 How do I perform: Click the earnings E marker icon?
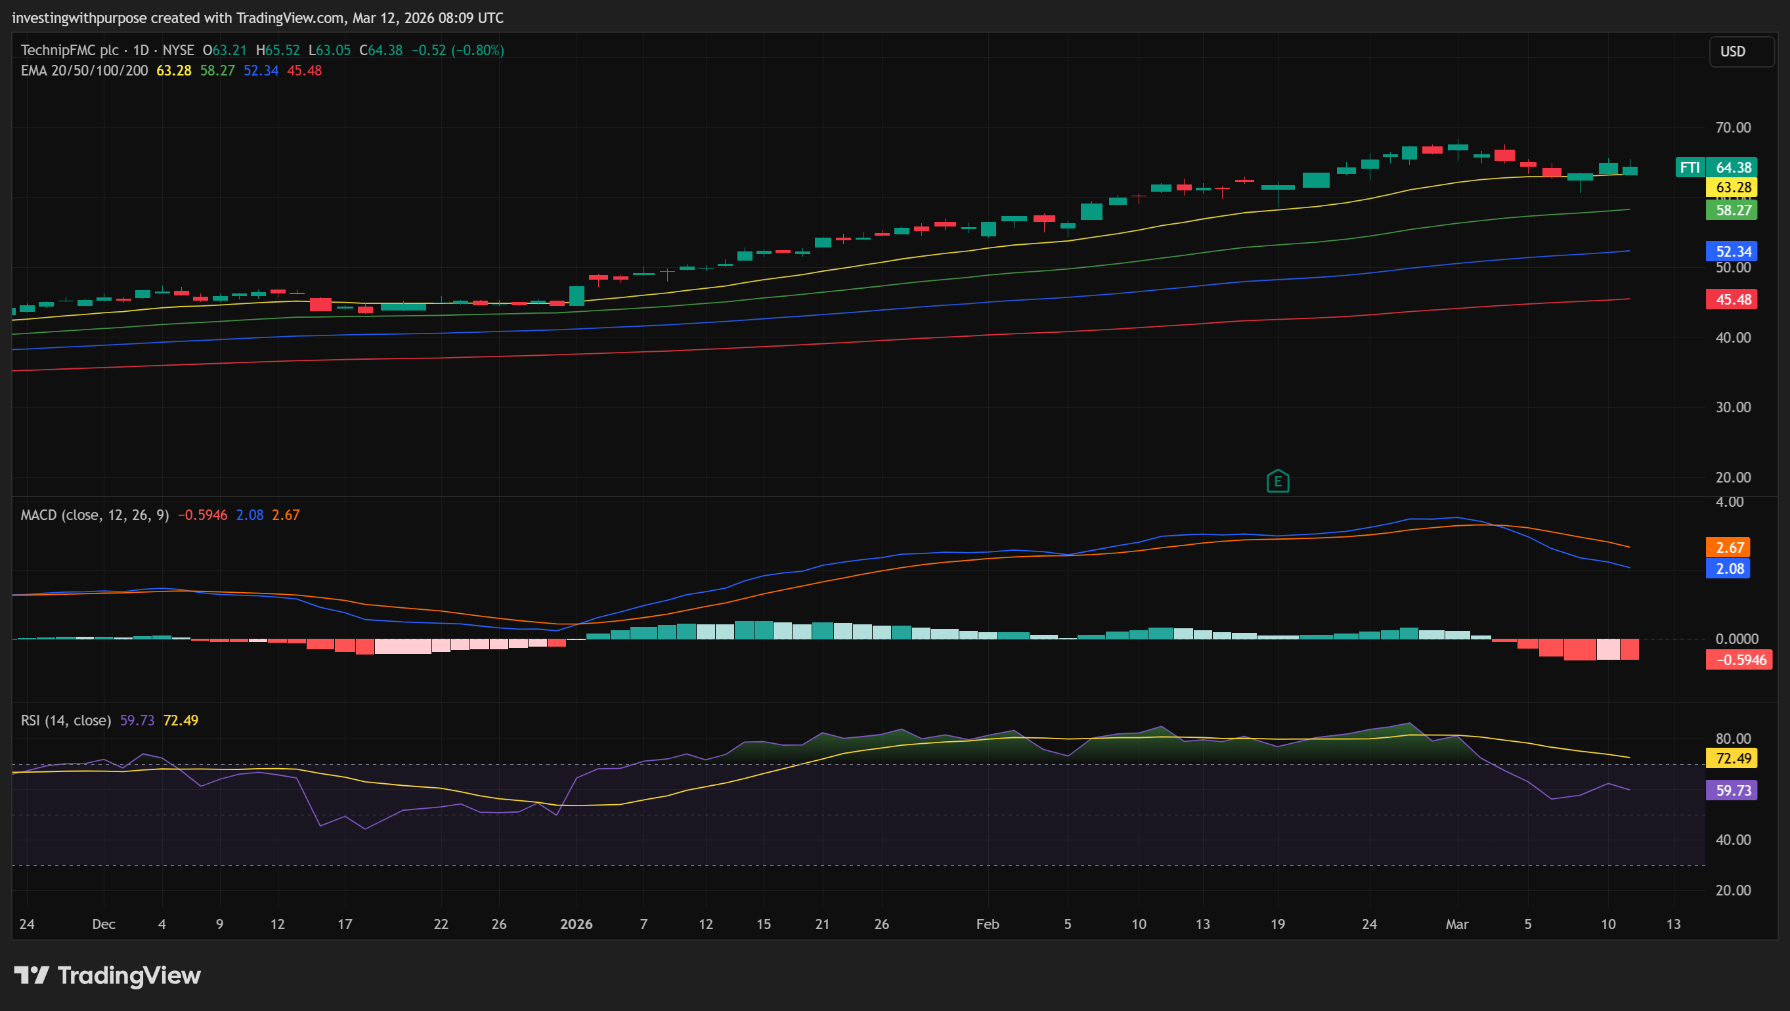[1277, 481]
